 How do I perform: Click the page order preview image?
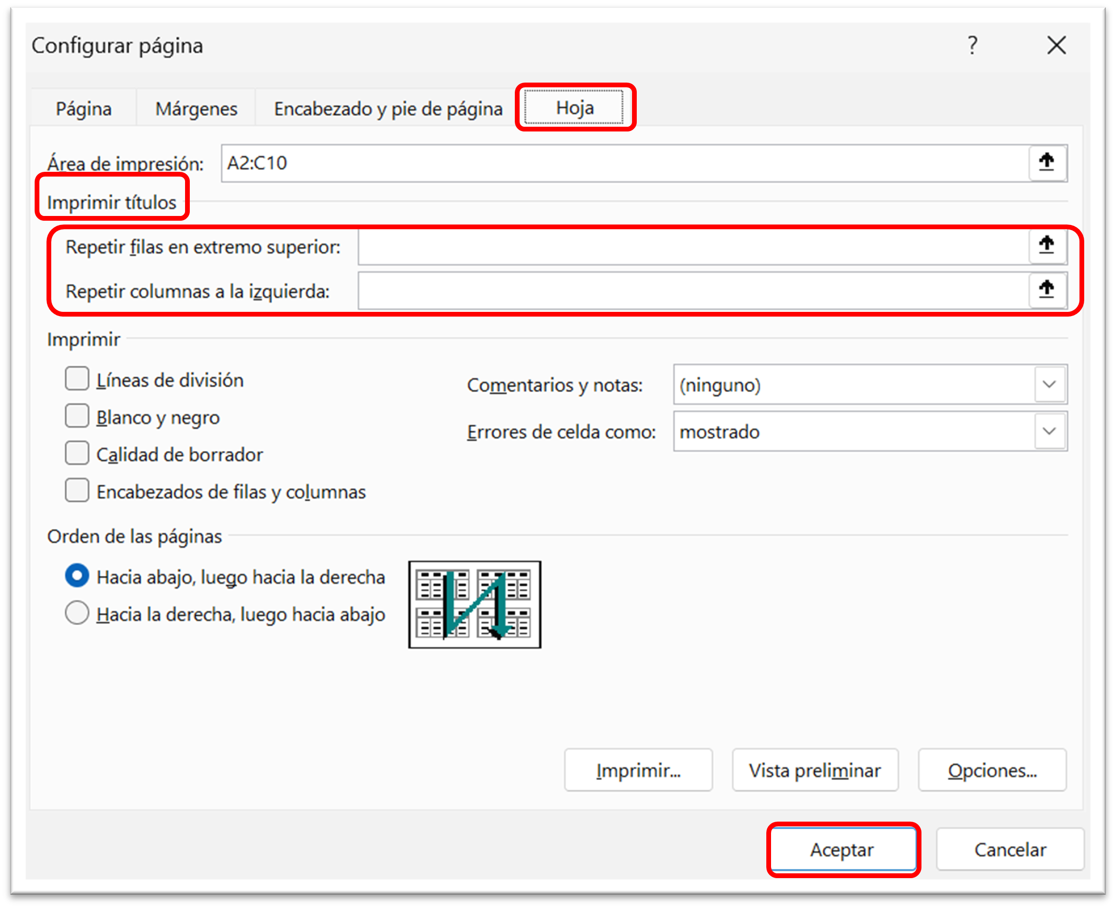(x=474, y=604)
